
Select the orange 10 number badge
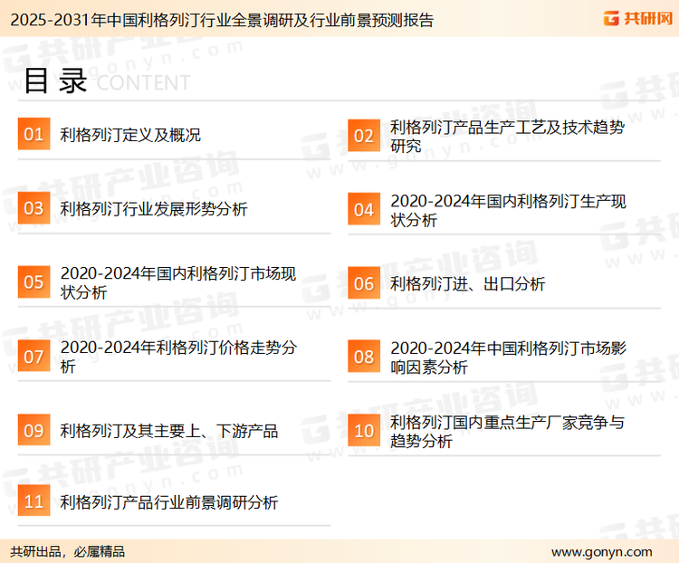click(364, 431)
